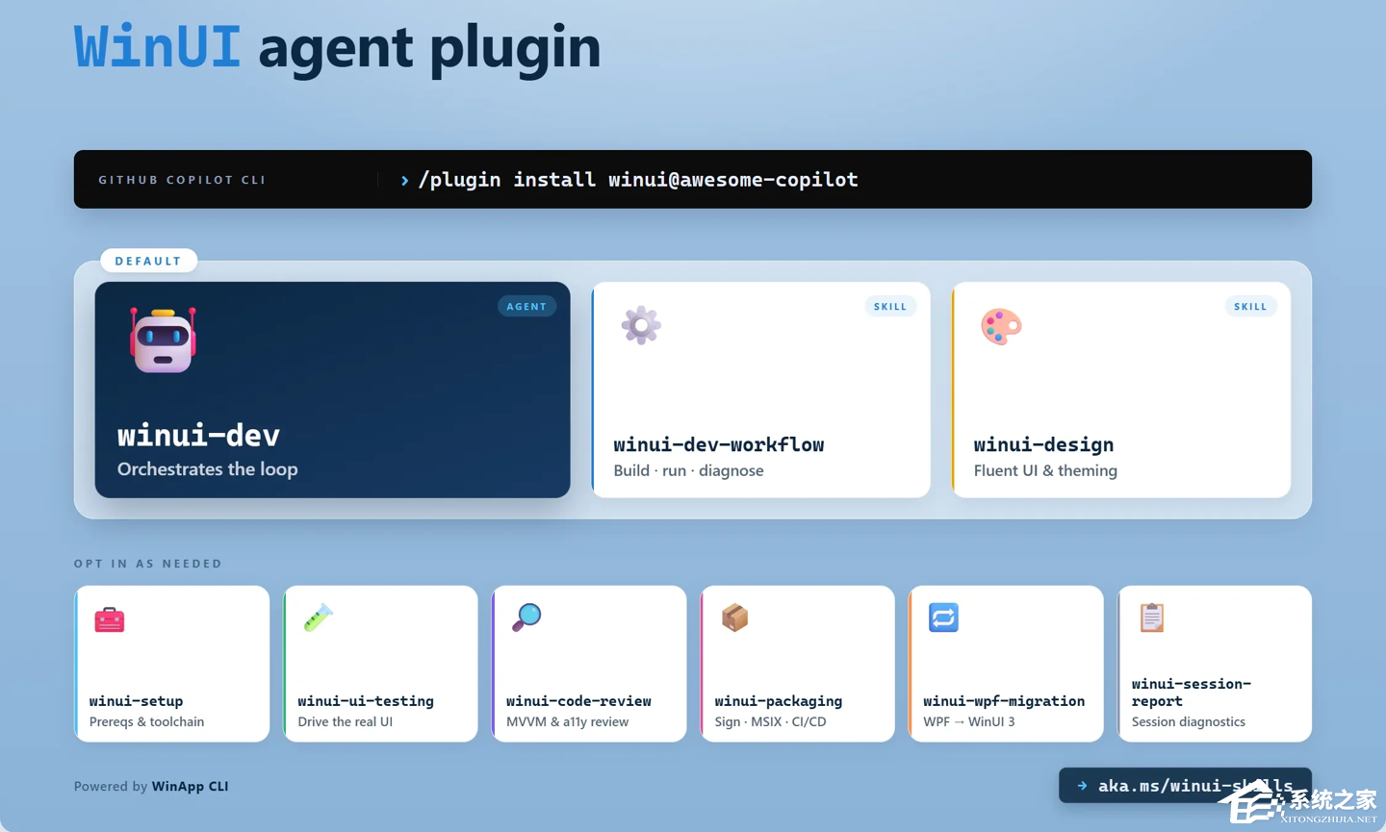Viewport: 1386px width, 832px height.
Task: Click the green test tube icon for winui-ui-testing
Action: [319, 618]
